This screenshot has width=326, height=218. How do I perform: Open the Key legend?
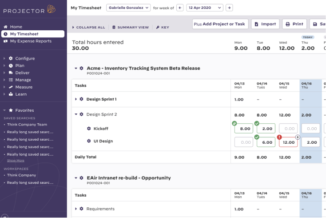pos(163,27)
